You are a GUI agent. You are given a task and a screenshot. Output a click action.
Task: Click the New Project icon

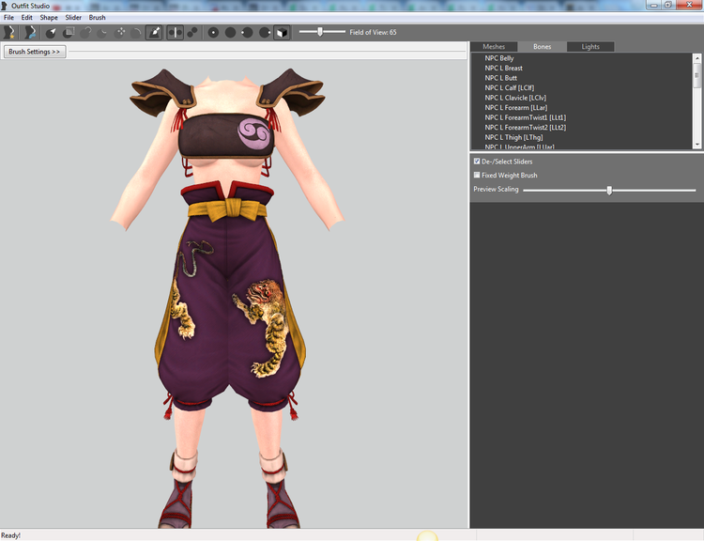click(9, 32)
